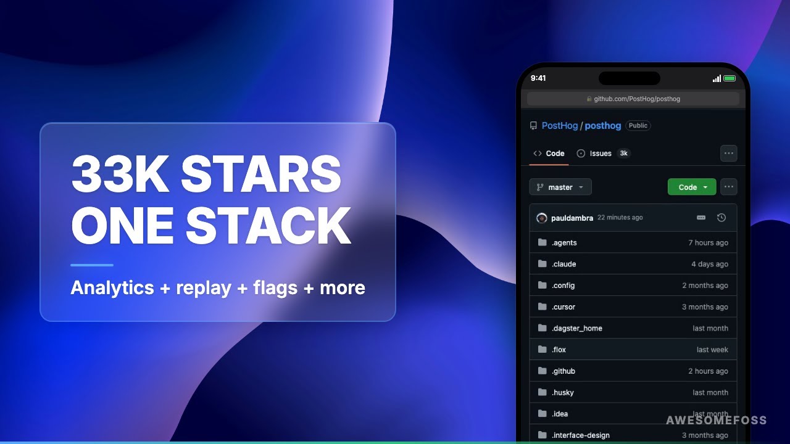Click the folder icon beside .interface-design
The image size is (790, 444).
pyautogui.click(x=542, y=435)
